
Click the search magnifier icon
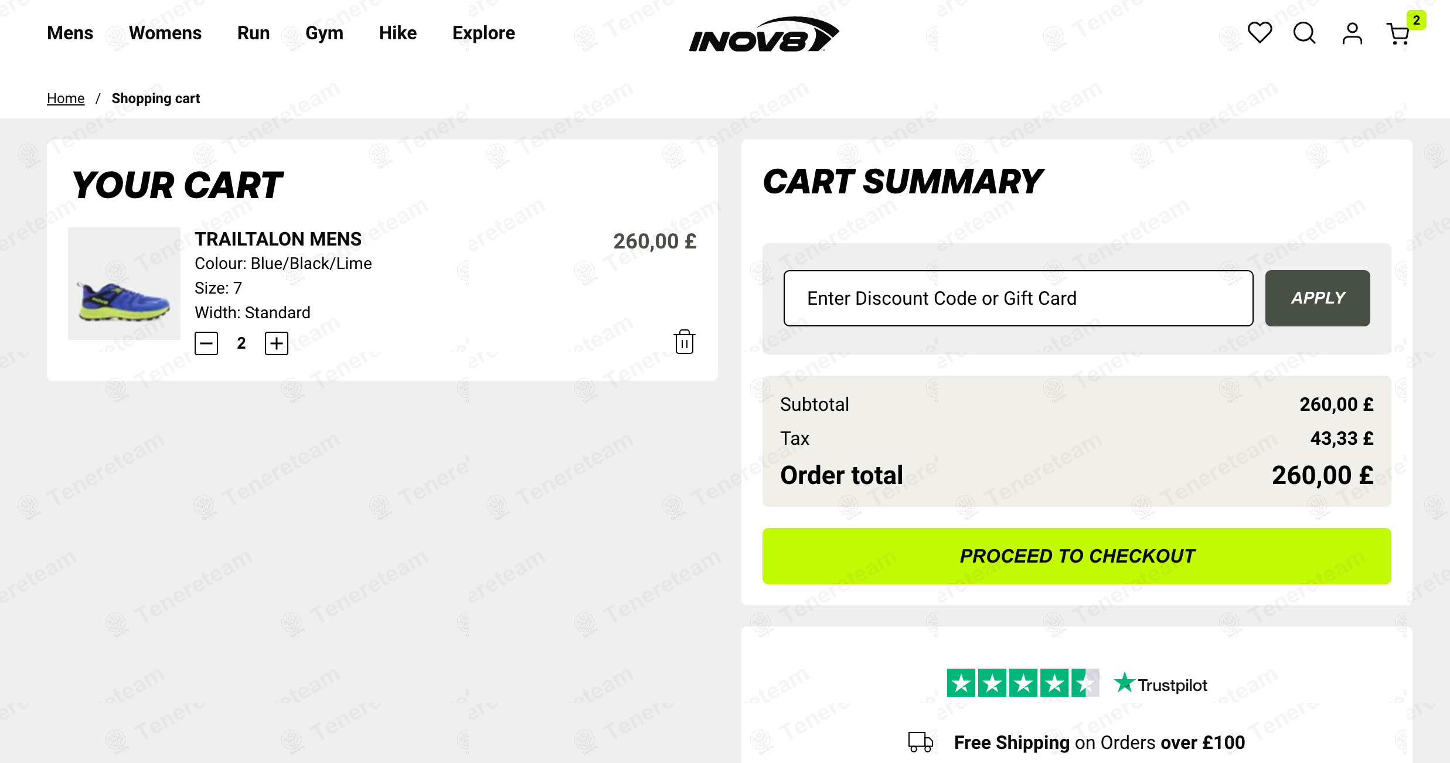click(x=1304, y=33)
